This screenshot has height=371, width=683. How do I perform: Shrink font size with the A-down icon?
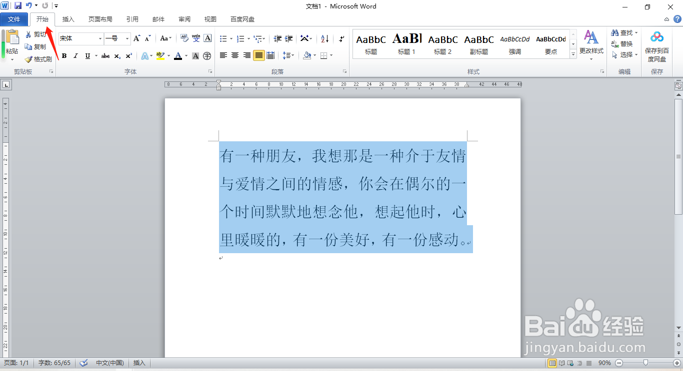coord(147,38)
